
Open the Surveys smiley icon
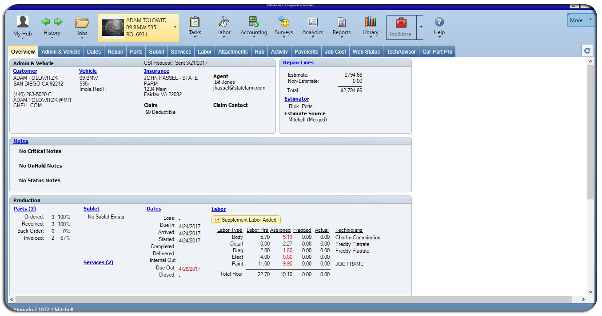point(283,22)
